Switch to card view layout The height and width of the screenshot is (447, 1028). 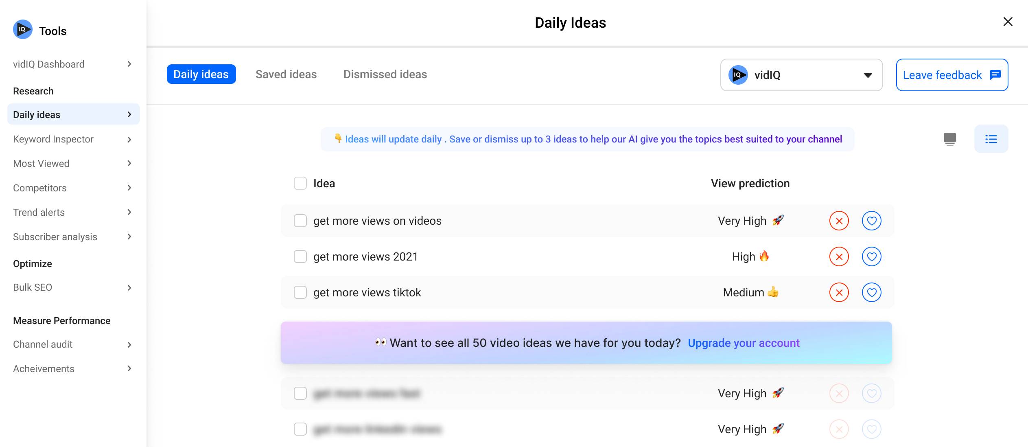(949, 139)
